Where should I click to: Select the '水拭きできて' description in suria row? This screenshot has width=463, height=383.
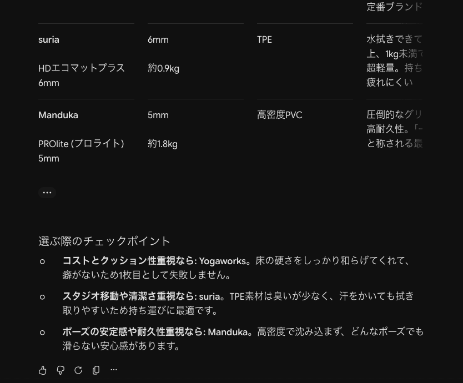[394, 39]
